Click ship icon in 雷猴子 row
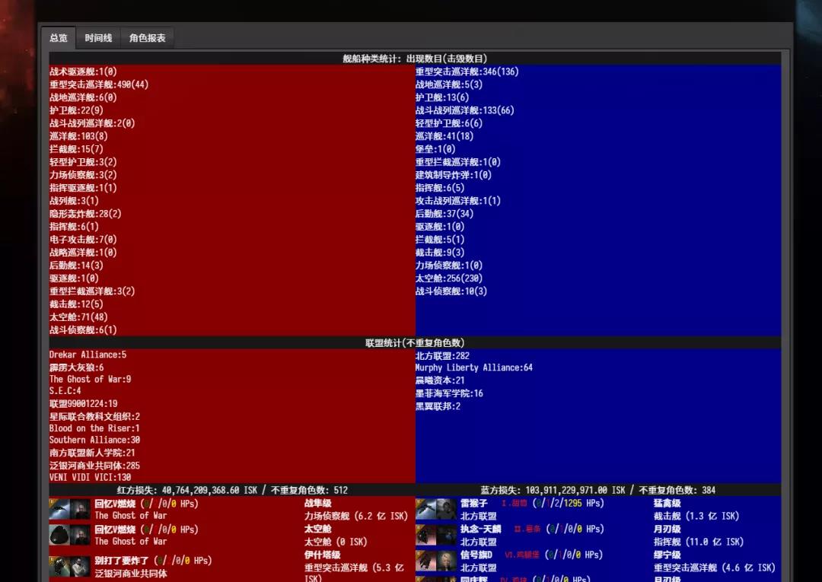Screen dimensions: 822x582 [426, 509]
